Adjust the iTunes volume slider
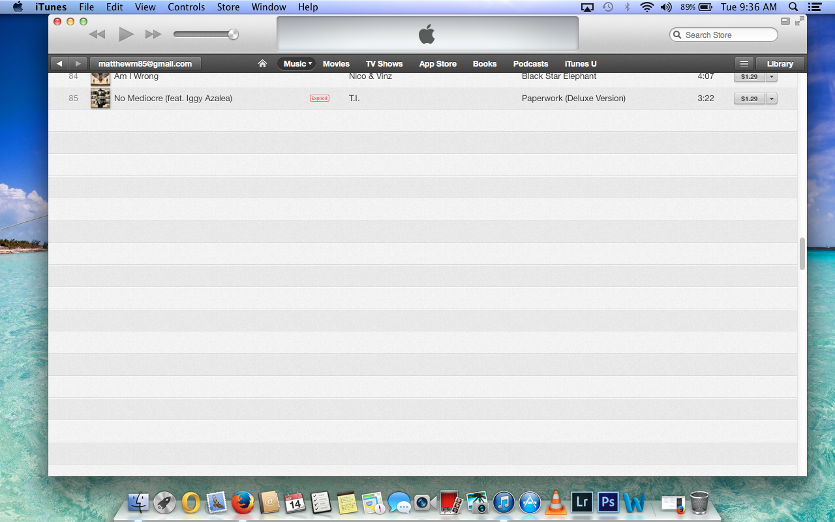This screenshot has height=522, width=835. [206, 35]
